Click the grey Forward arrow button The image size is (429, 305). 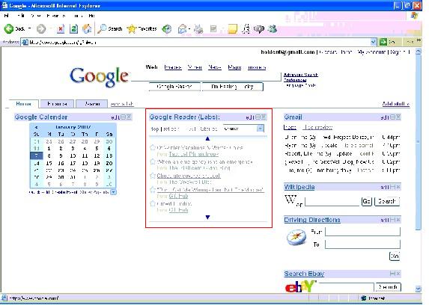[41, 28]
